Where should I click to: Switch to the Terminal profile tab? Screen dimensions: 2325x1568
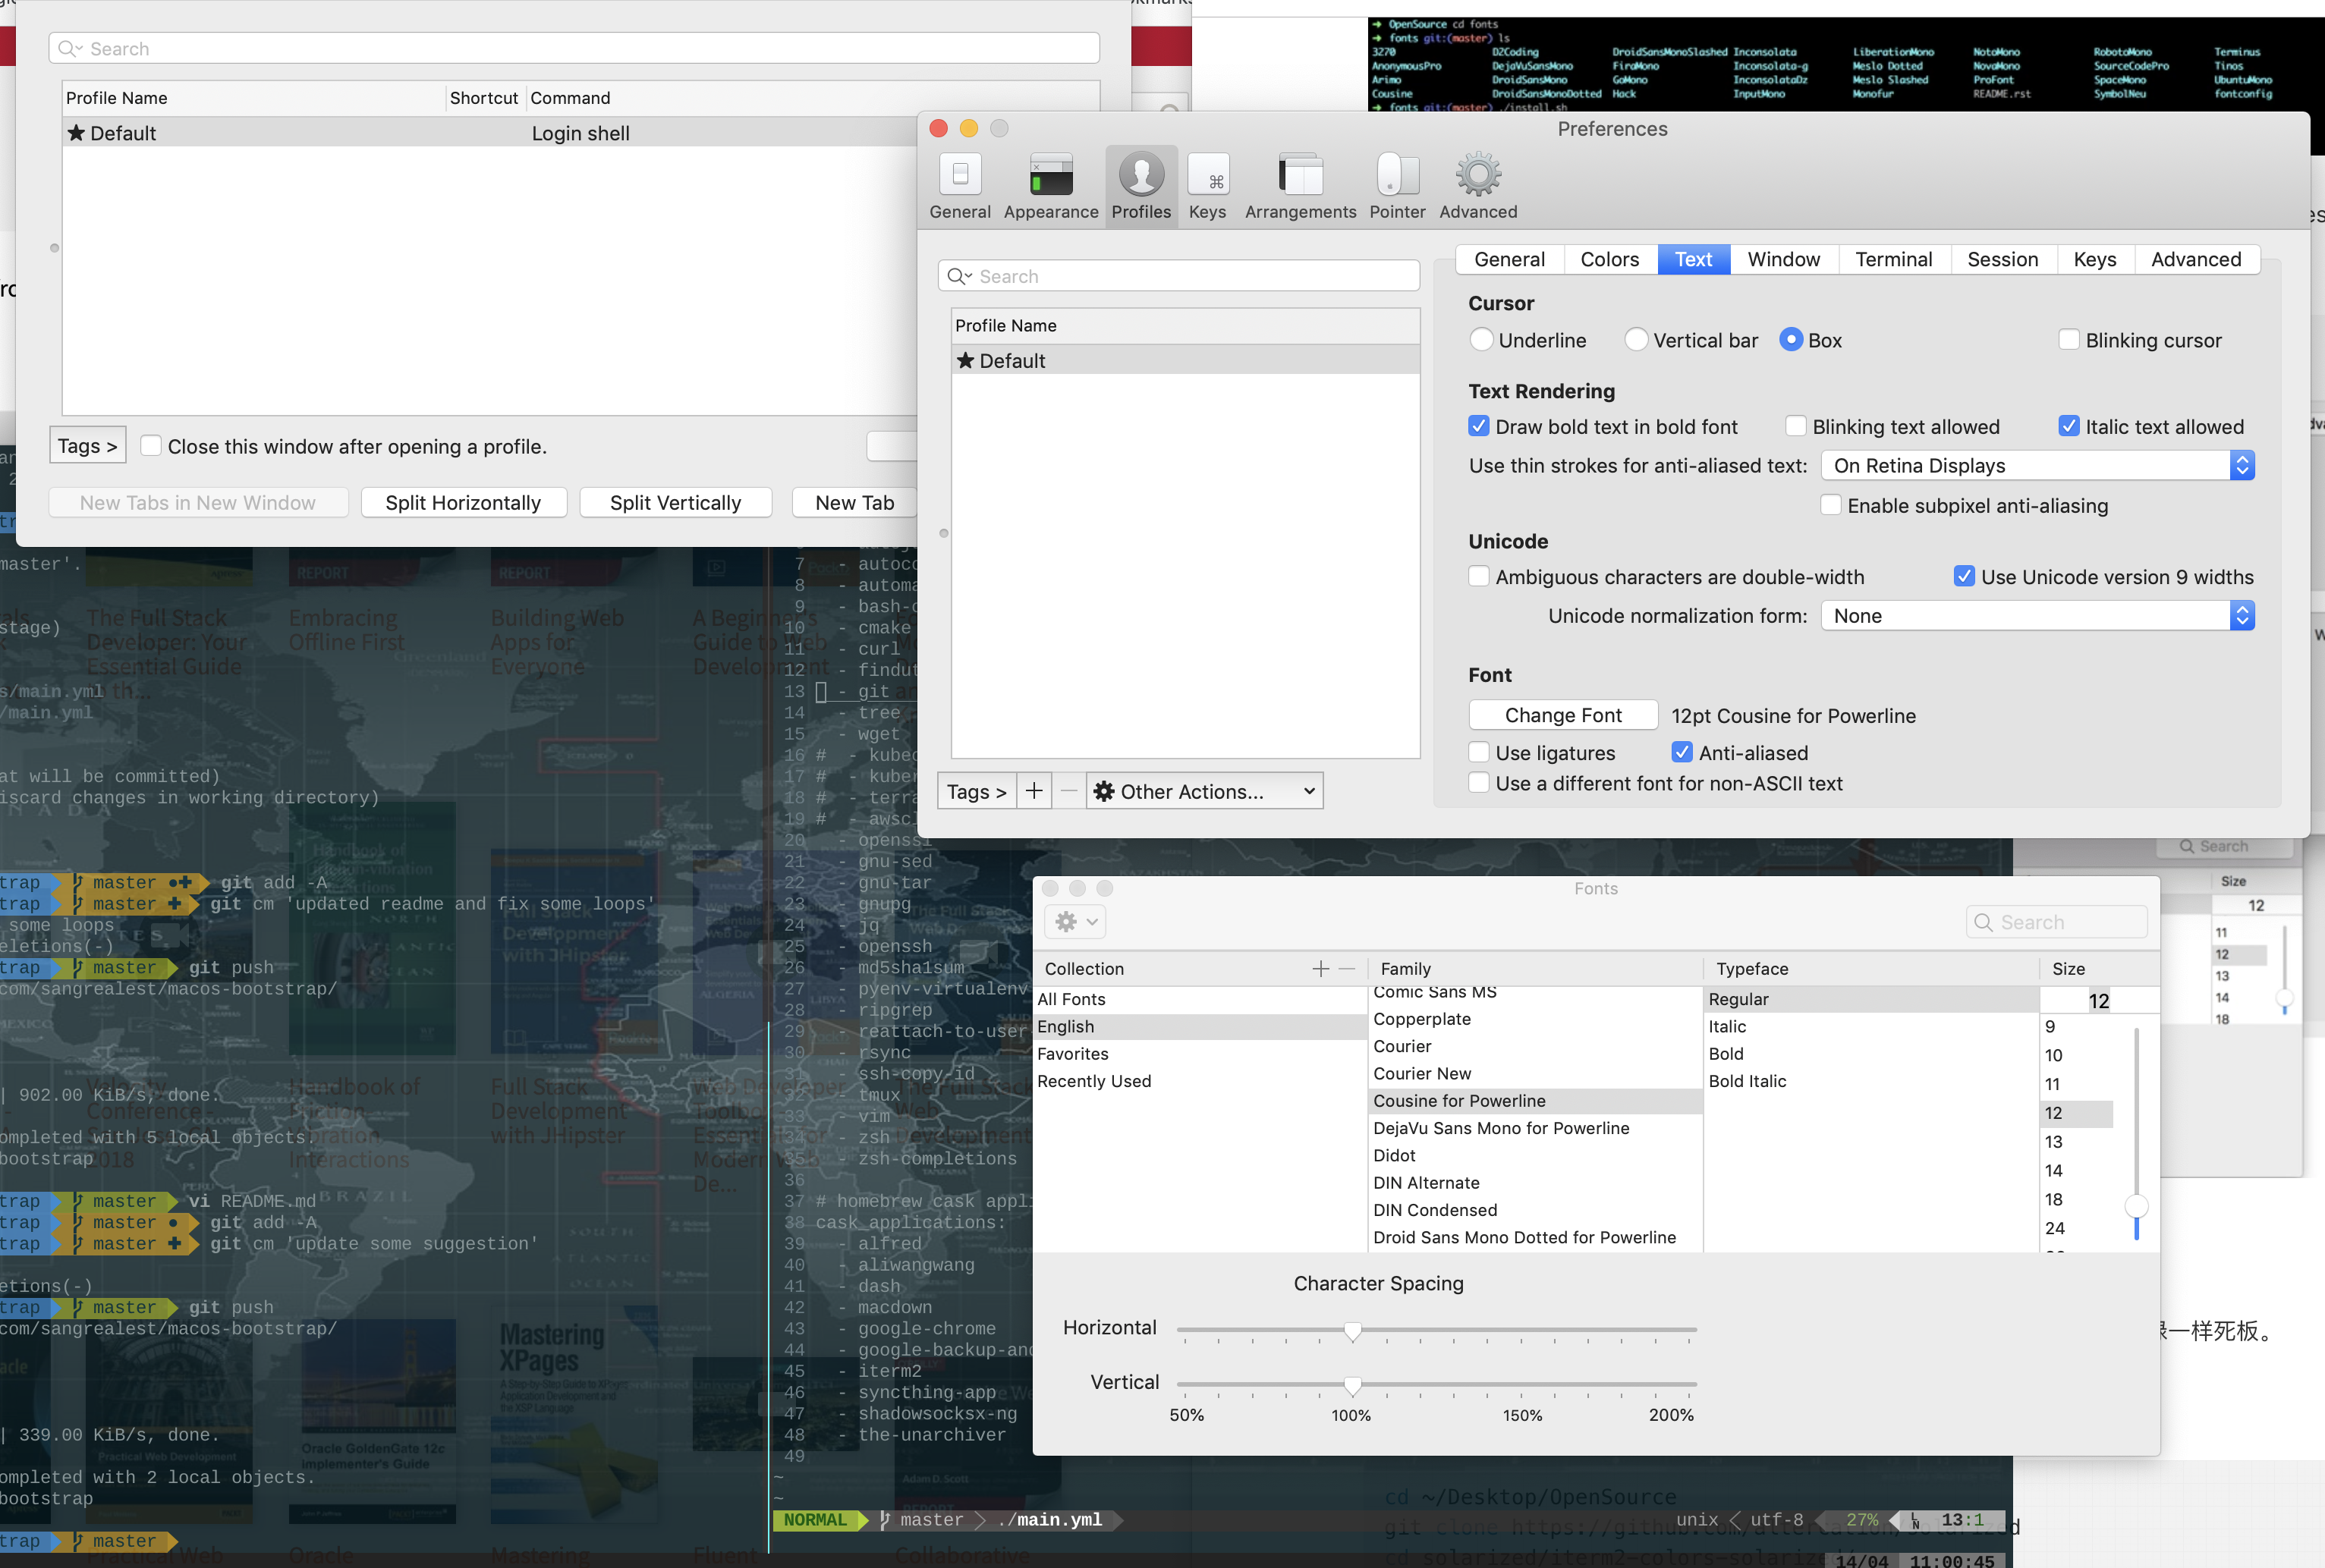click(1893, 260)
